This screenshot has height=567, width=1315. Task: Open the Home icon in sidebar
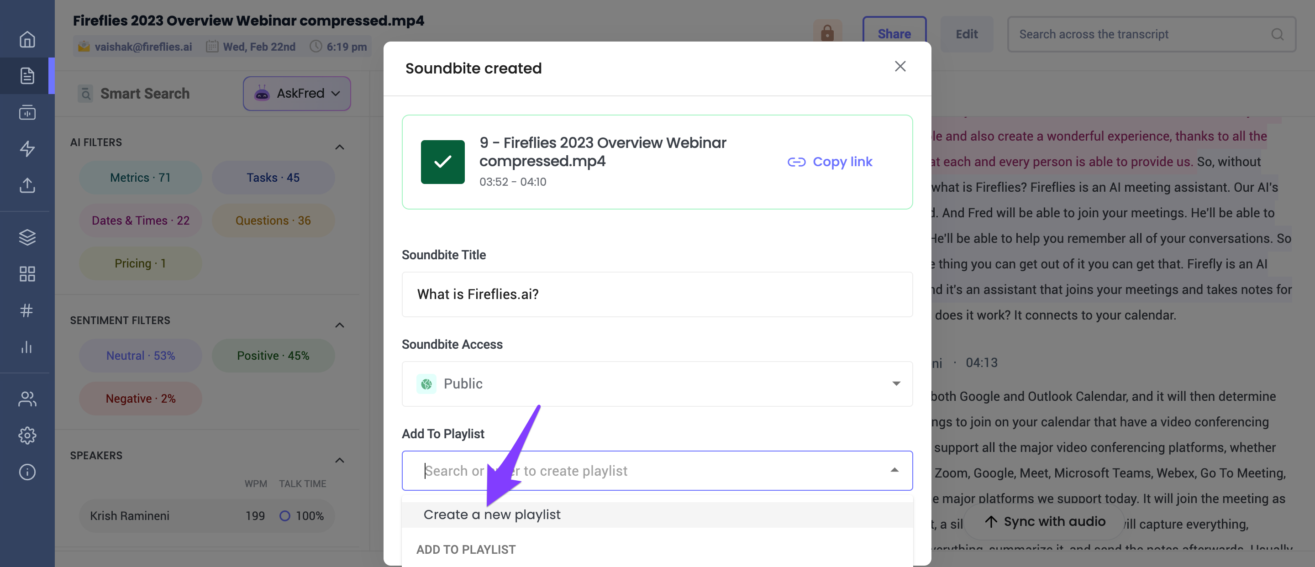[x=27, y=39]
